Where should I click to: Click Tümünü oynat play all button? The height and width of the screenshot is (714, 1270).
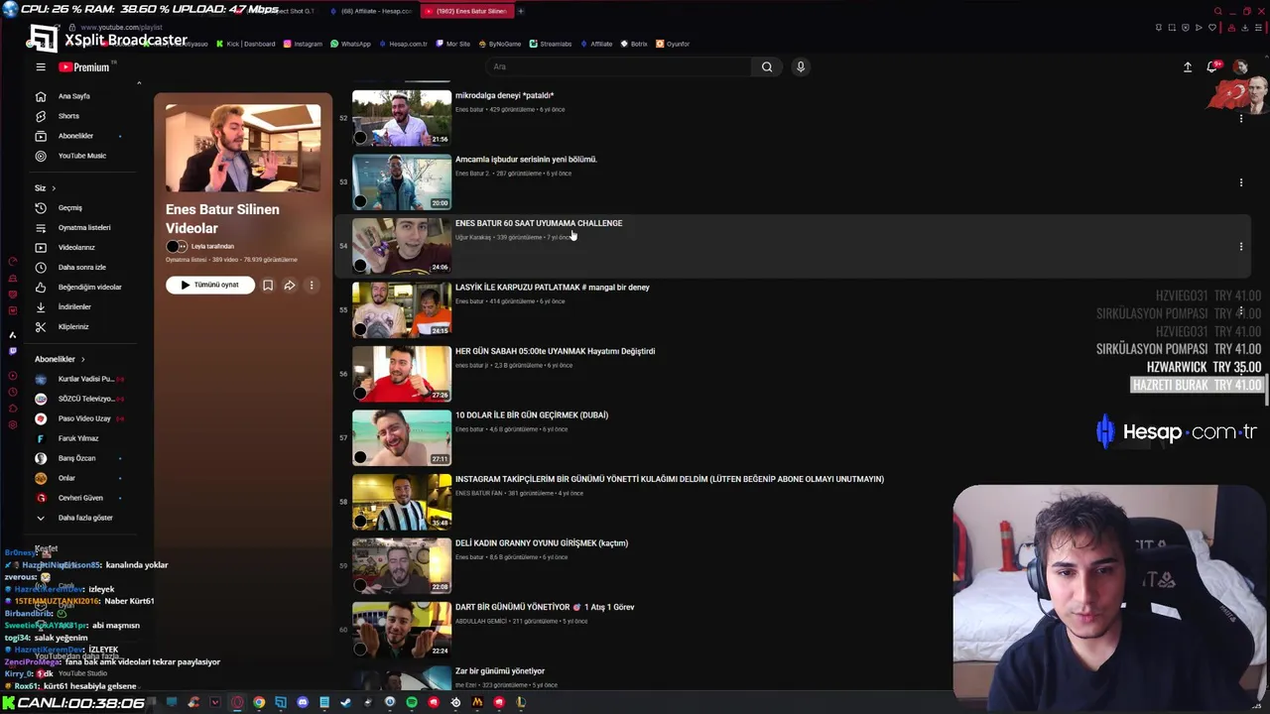[x=210, y=285]
